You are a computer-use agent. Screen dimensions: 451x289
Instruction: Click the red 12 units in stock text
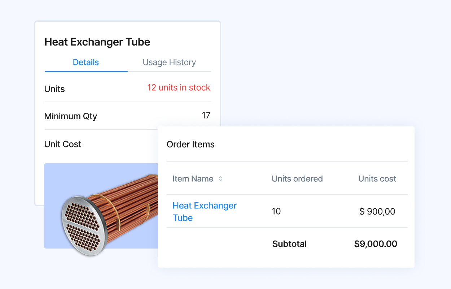click(x=179, y=88)
